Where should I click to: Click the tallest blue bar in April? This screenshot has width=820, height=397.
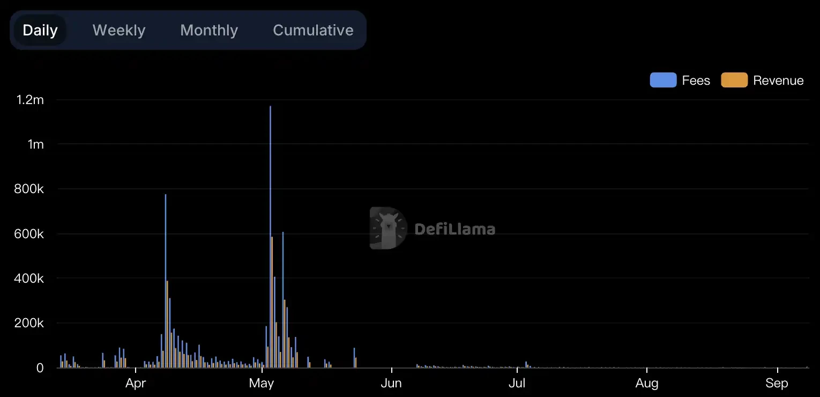(166, 279)
